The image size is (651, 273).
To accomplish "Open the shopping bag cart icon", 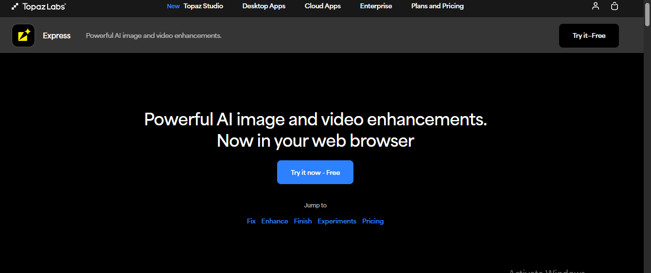I will pos(615,6).
